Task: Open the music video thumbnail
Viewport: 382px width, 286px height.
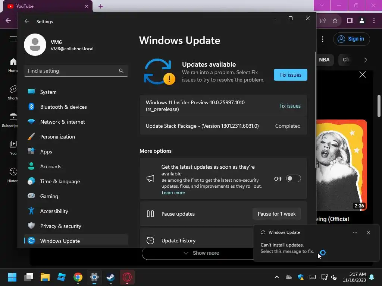Action: tap(342, 165)
